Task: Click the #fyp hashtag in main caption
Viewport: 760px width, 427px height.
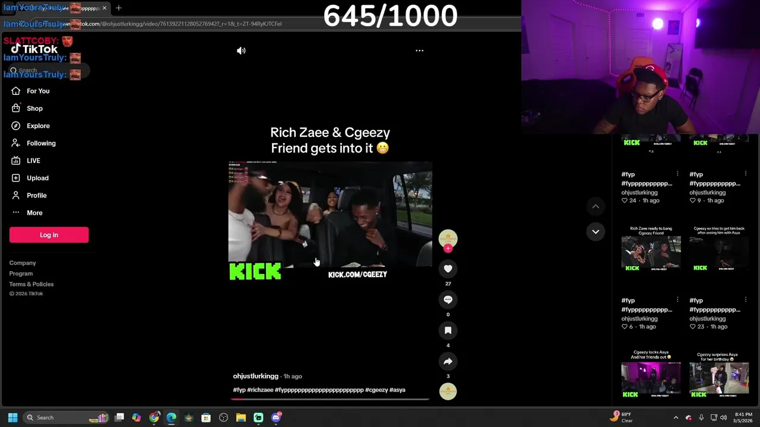Action: pos(239,390)
